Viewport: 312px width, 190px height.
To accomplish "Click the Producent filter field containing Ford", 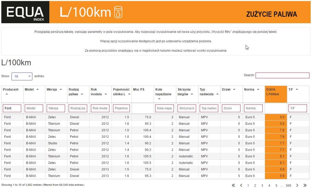I will pos(12,108).
